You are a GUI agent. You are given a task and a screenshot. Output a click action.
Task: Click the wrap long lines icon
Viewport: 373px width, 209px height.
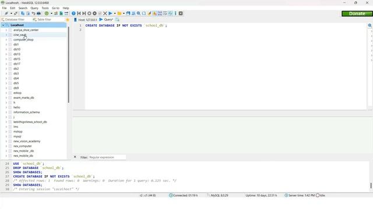(x=165, y=13)
